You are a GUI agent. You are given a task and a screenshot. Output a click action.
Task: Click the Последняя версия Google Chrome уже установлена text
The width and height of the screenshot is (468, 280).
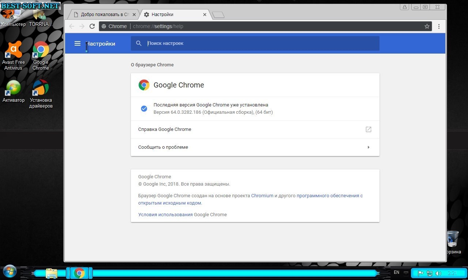click(x=211, y=105)
